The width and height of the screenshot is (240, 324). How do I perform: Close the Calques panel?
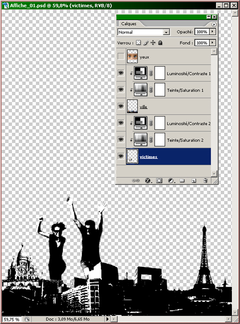point(215,17)
